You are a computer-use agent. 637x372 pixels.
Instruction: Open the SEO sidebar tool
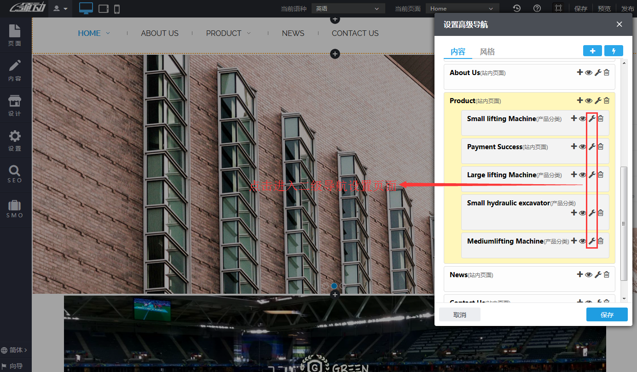click(x=15, y=174)
